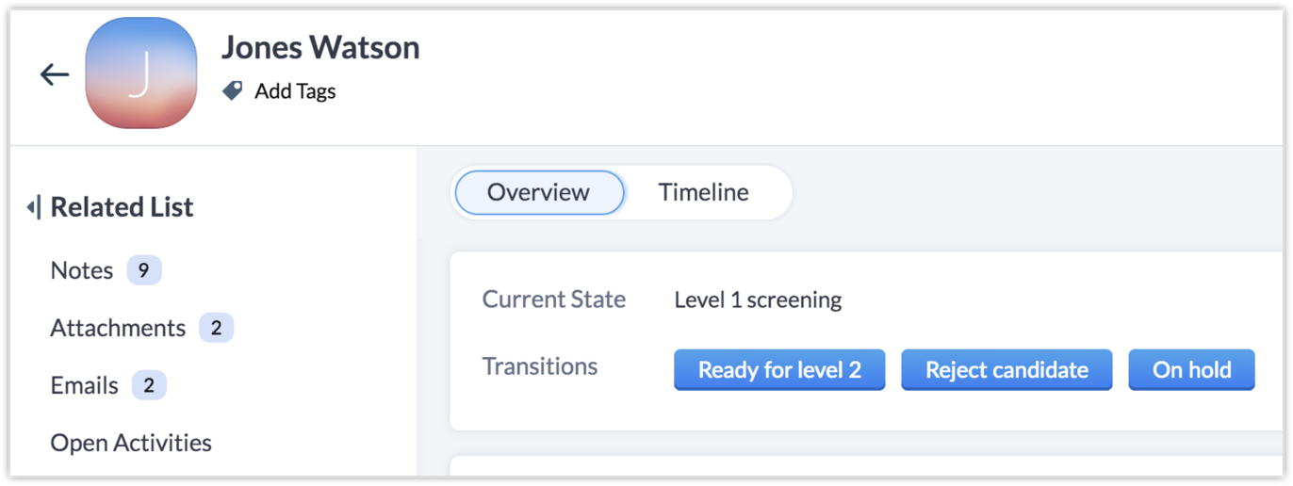The image size is (1293, 486).
Task: Click the Jones Watson avatar image
Action: click(x=141, y=73)
